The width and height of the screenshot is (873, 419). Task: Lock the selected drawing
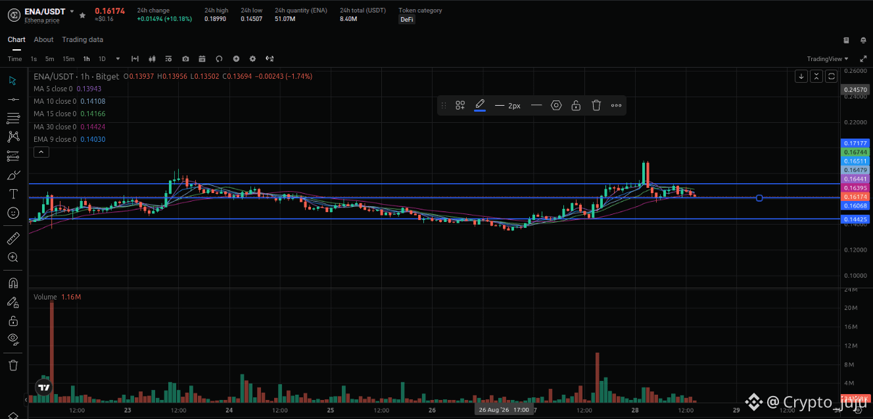(576, 105)
